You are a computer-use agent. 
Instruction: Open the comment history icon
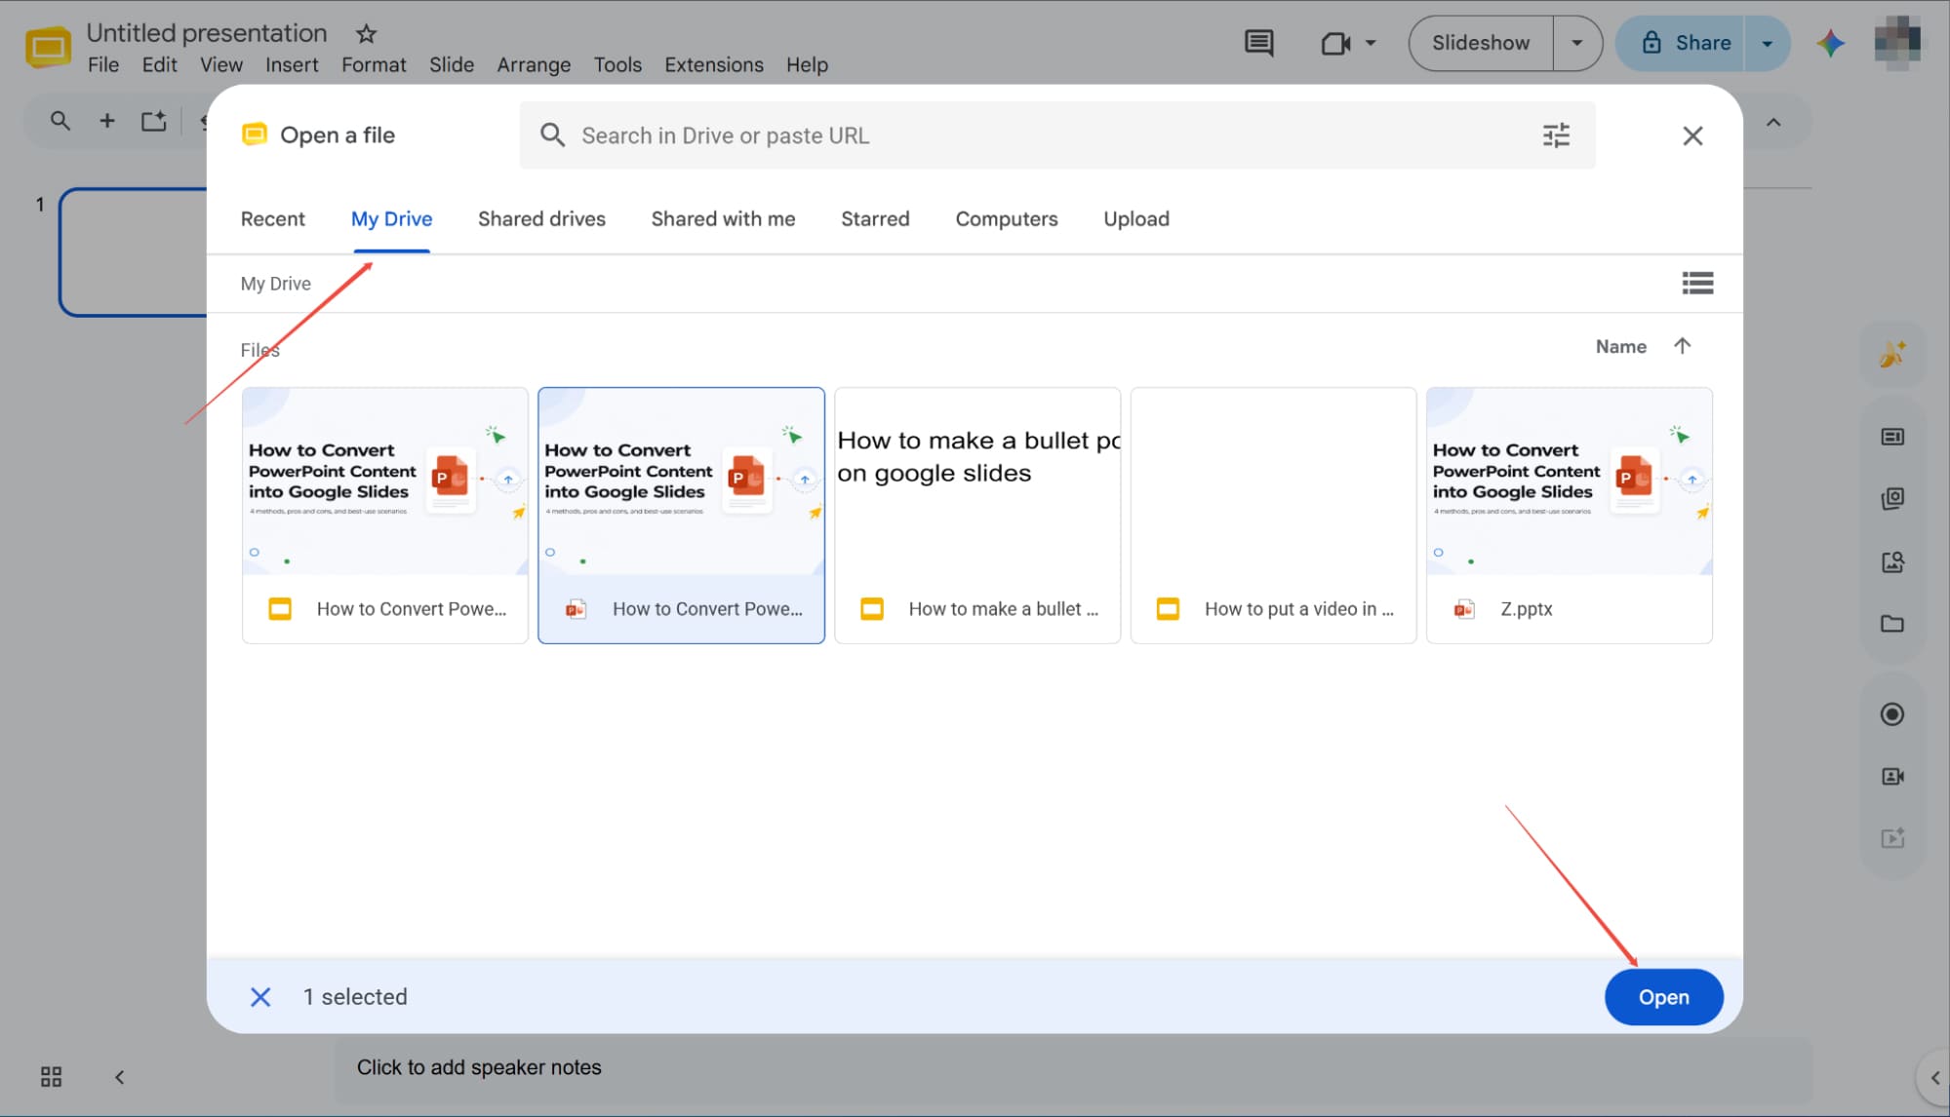(x=1258, y=43)
